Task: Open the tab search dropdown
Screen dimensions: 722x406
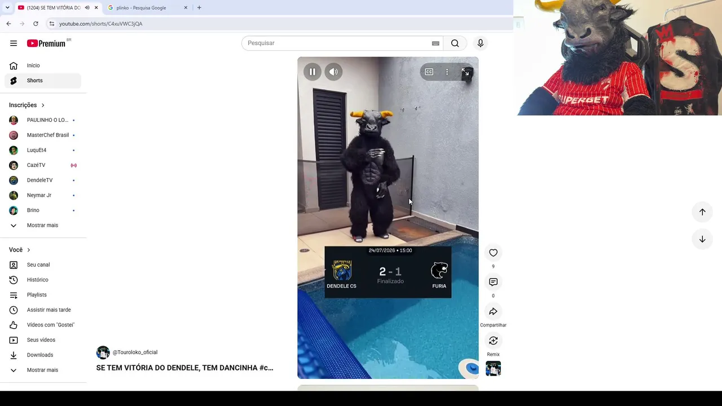Action: [x=7, y=8]
